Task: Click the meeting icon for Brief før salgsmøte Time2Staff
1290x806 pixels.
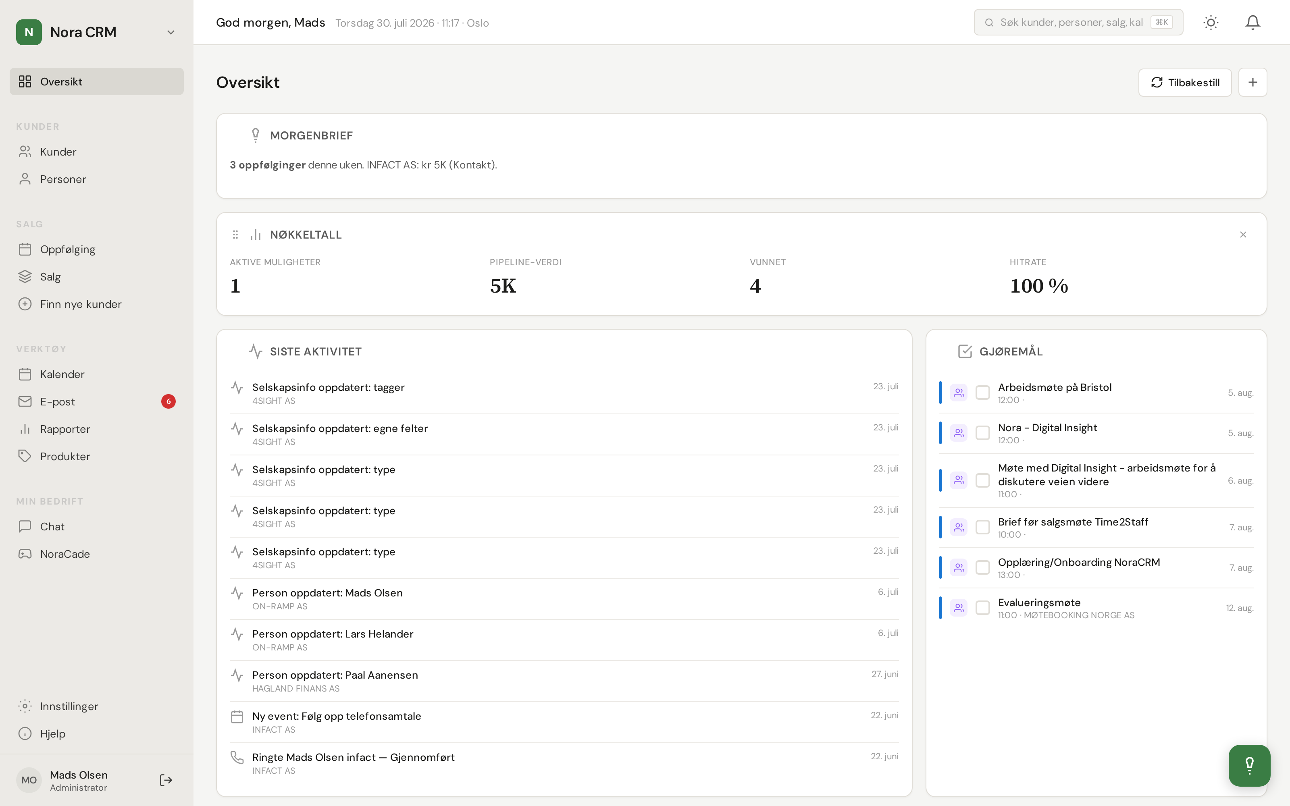Action: click(959, 527)
